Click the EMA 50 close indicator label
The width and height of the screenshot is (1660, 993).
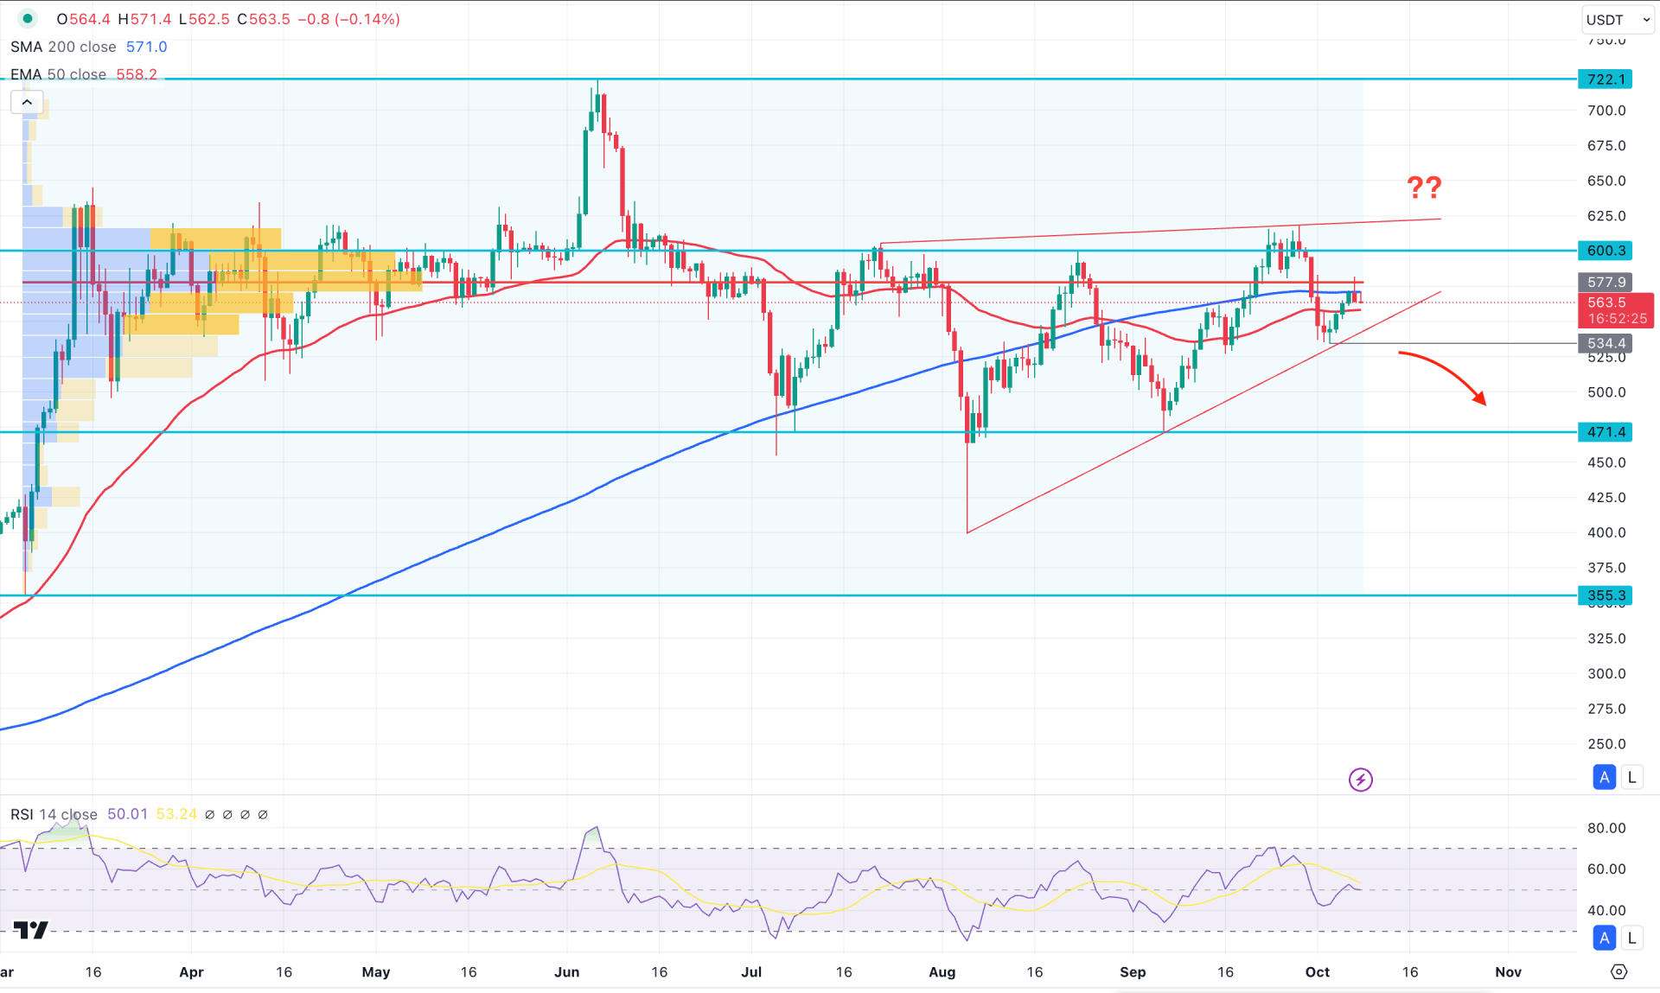tap(58, 74)
